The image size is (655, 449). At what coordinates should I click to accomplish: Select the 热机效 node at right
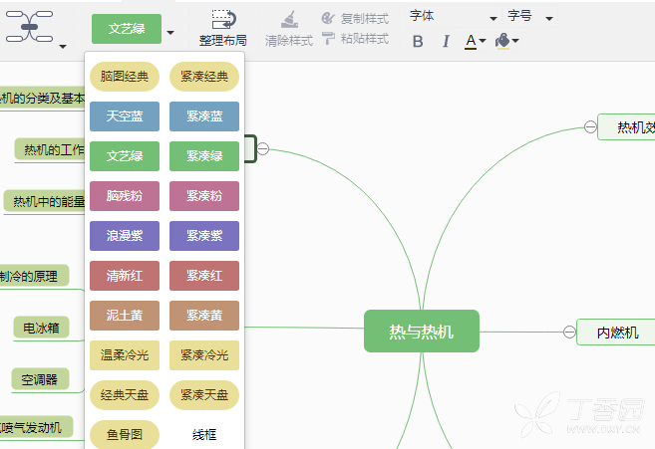(x=626, y=126)
